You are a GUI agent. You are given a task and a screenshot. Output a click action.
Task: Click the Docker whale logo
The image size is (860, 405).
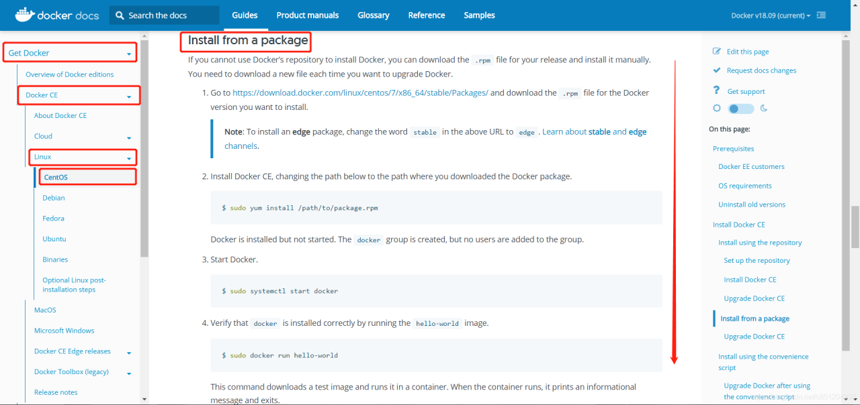[x=24, y=14]
